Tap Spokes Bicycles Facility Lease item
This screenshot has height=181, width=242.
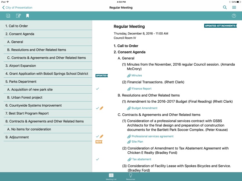coord(176,168)
